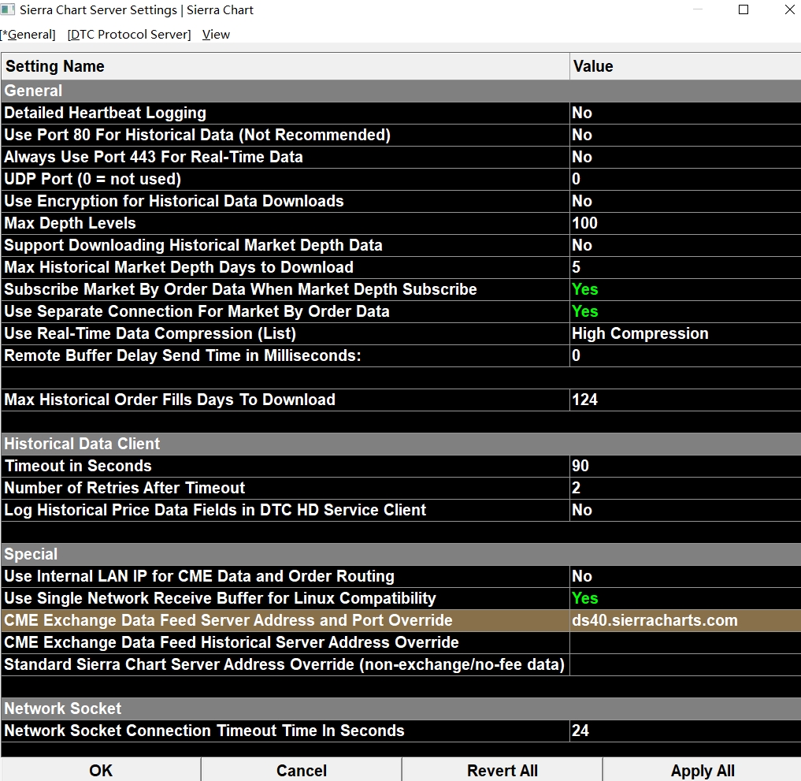
Task: Edit Number of Retries After Timeout value
Action: (685, 488)
